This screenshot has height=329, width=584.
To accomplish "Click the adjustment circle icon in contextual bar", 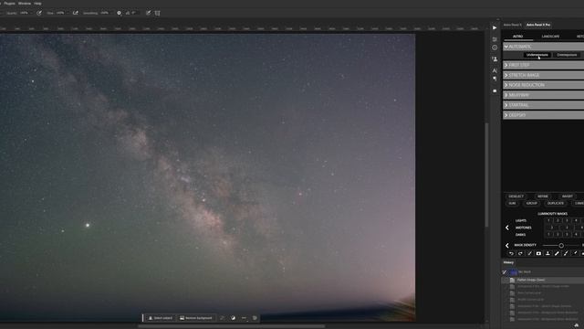I will point(234,318).
